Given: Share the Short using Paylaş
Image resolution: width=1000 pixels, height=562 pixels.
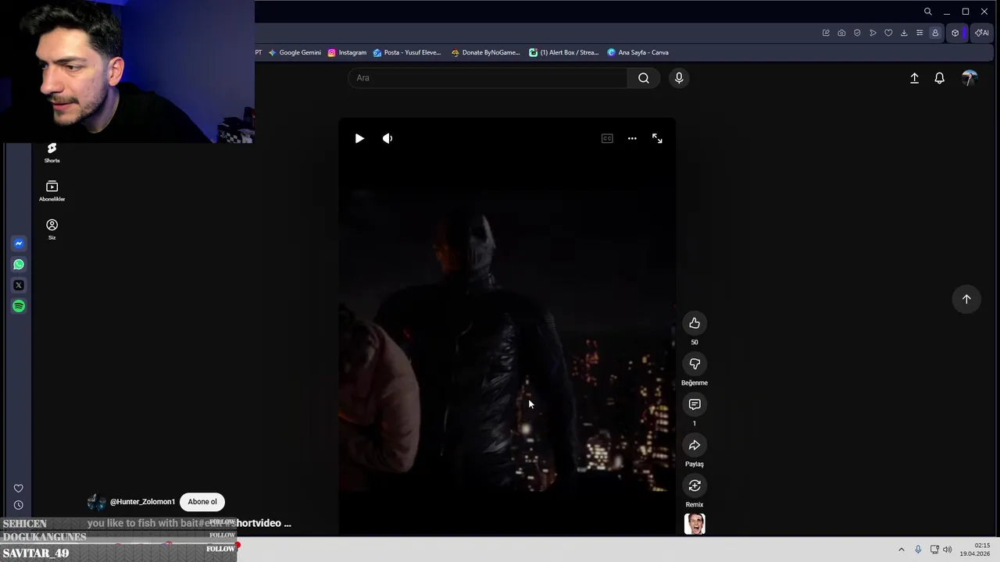Looking at the screenshot, I should (695, 445).
